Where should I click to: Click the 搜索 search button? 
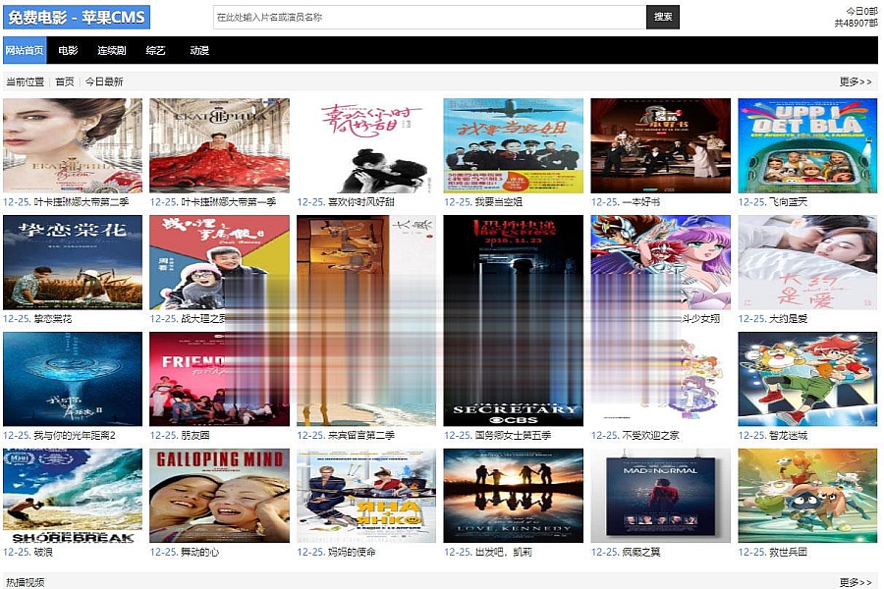[663, 17]
